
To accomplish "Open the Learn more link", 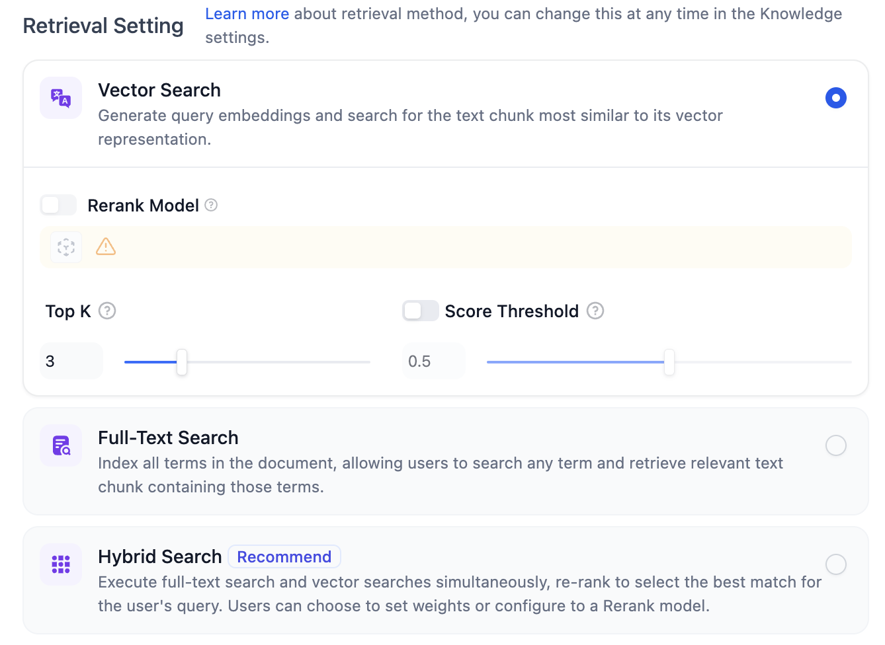I will [x=247, y=14].
